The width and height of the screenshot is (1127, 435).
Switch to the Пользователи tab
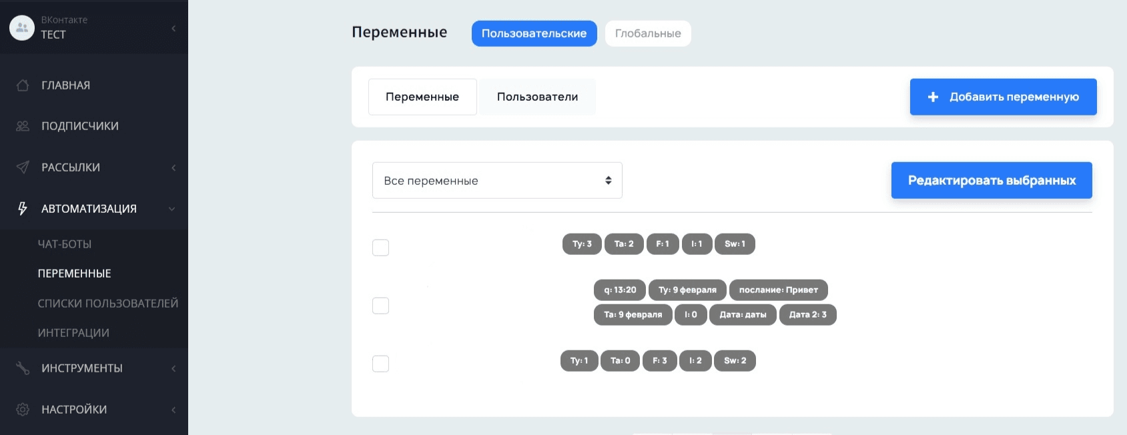pos(537,97)
